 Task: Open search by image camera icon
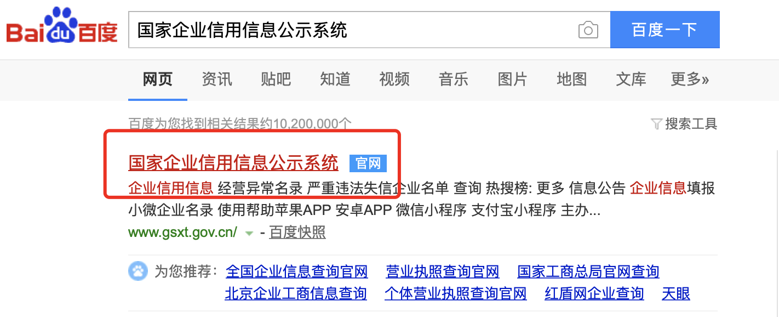[588, 30]
